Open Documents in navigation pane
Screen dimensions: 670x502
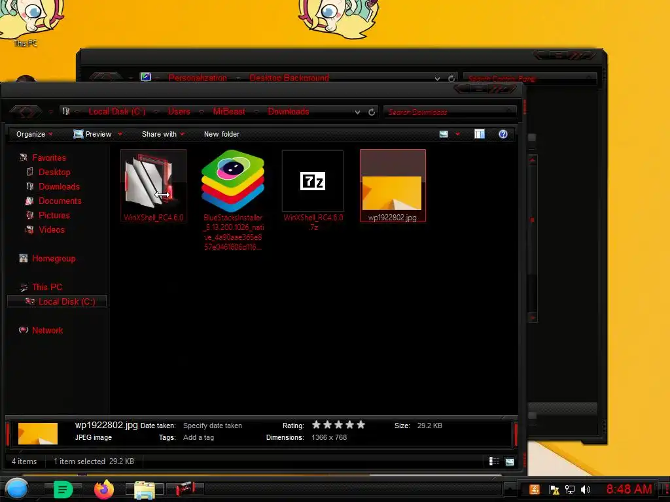60,201
